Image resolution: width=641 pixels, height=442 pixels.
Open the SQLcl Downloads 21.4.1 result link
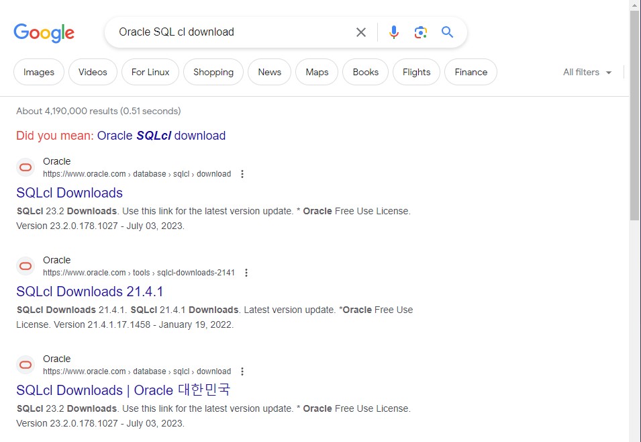[90, 292]
